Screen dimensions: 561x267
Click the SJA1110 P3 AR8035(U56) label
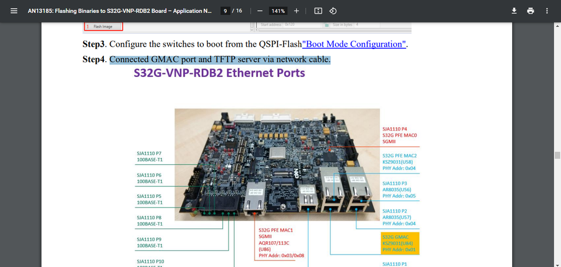[399, 189]
